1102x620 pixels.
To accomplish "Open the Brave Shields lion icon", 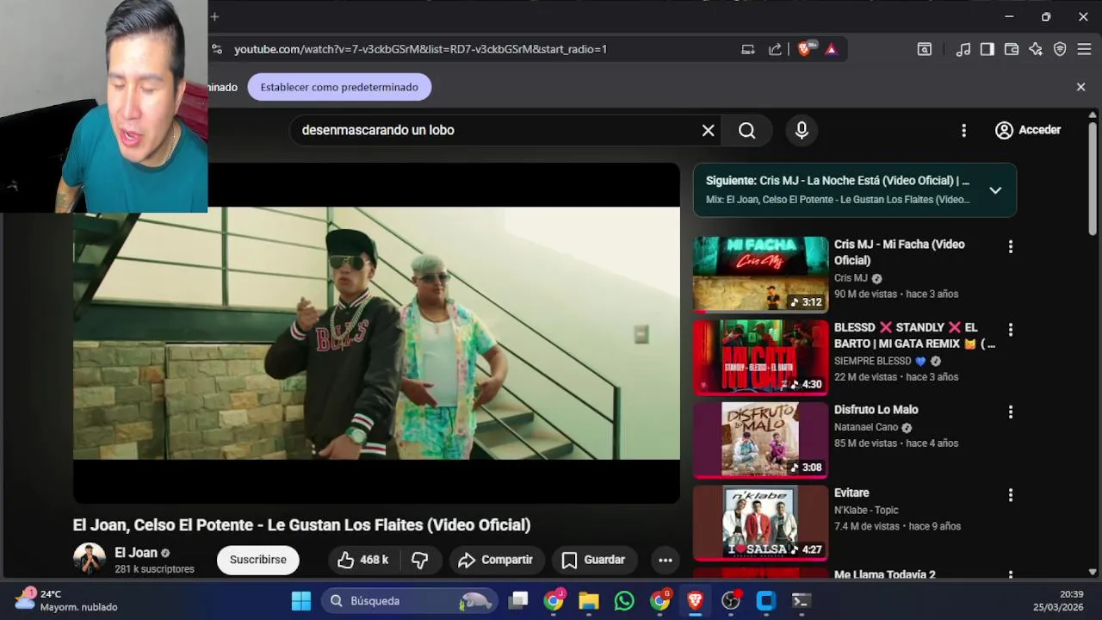I will (x=805, y=49).
